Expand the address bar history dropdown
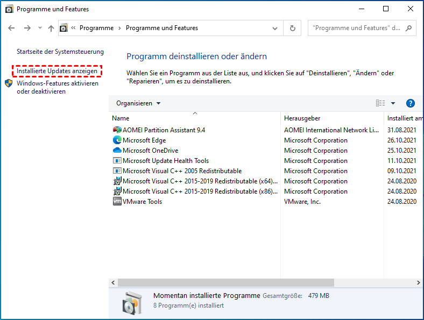424x320 pixels. (275, 29)
